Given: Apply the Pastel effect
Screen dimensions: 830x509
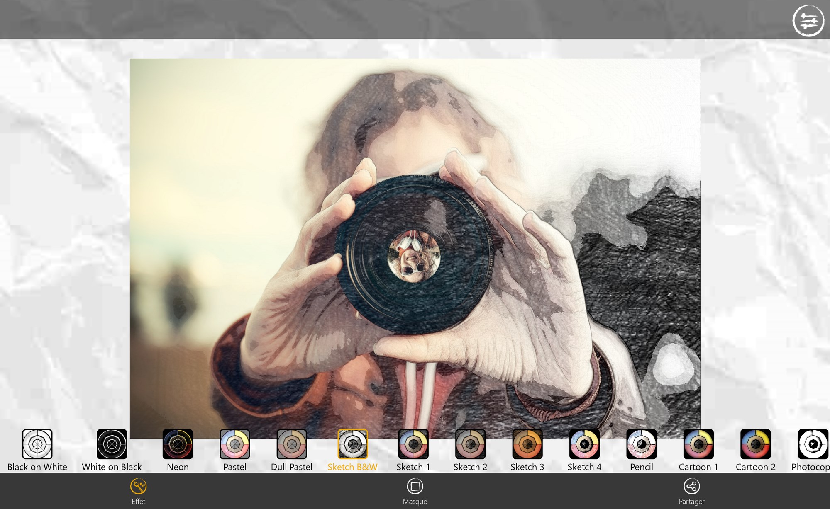Looking at the screenshot, I should click(234, 444).
